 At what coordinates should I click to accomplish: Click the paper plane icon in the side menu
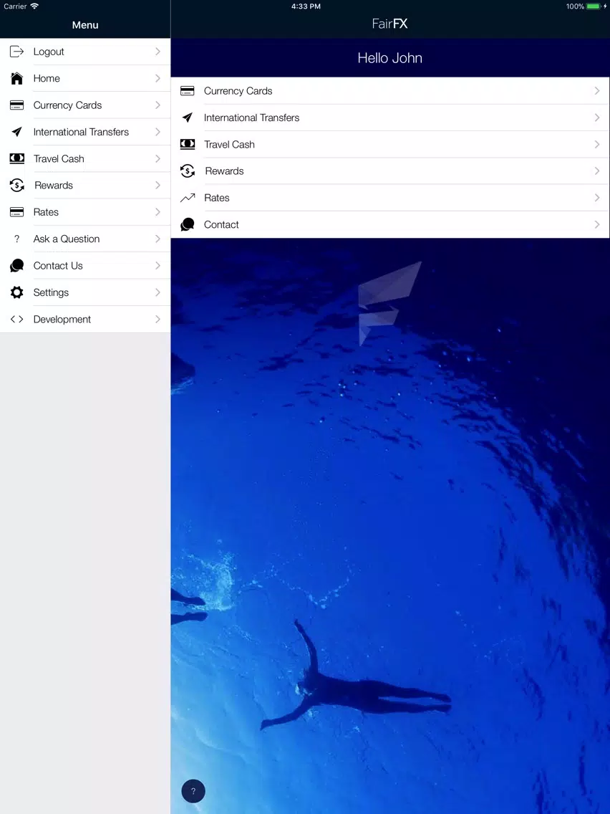[x=16, y=132]
